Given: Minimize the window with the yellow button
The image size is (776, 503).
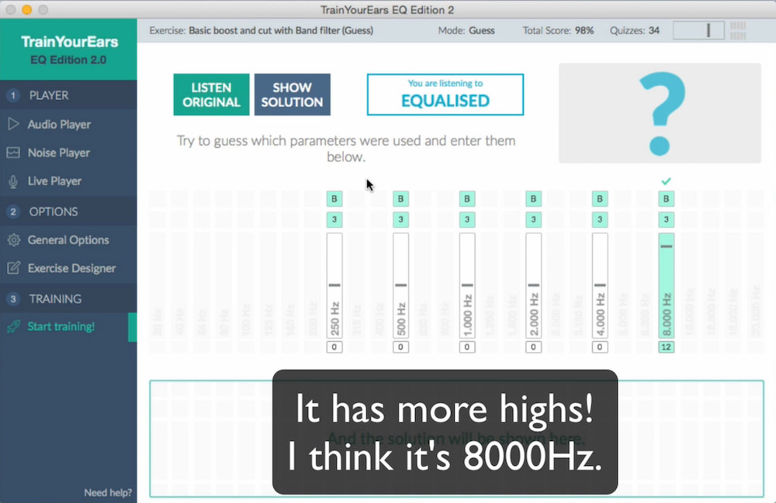Looking at the screenshot, I should (x=26, y=9).
